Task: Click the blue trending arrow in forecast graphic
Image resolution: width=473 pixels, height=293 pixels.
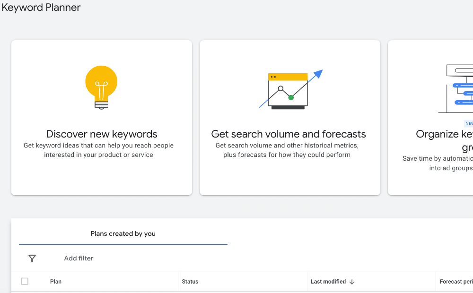Action: (x=318, y=73)
